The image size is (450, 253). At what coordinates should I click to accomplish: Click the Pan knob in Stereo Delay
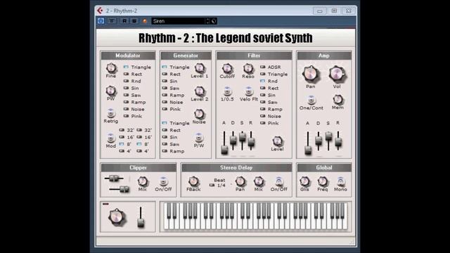pos(240,181)
